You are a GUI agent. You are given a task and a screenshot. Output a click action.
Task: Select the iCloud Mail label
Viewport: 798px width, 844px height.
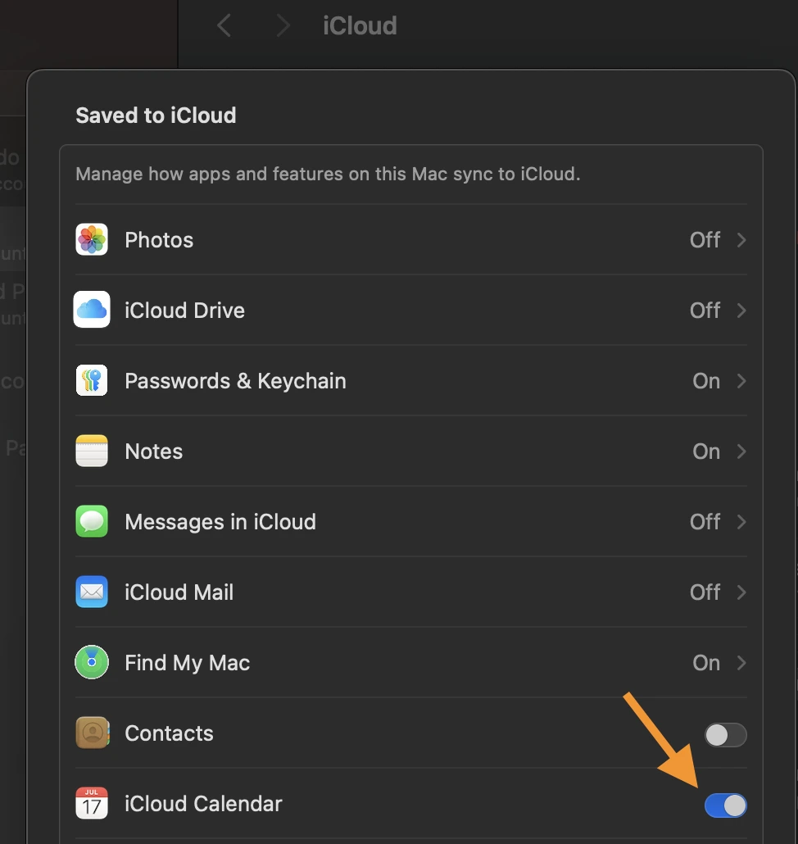point(179,592)
